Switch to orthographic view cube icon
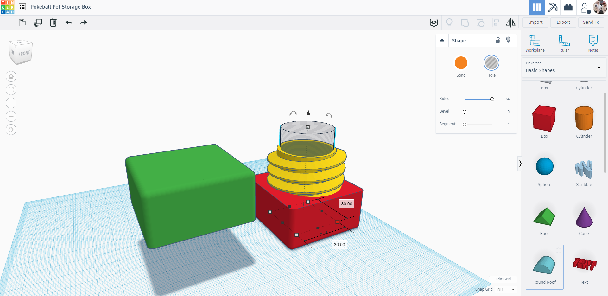The width and height of the screenshot is (608, 296). click(x=11, y=130)
